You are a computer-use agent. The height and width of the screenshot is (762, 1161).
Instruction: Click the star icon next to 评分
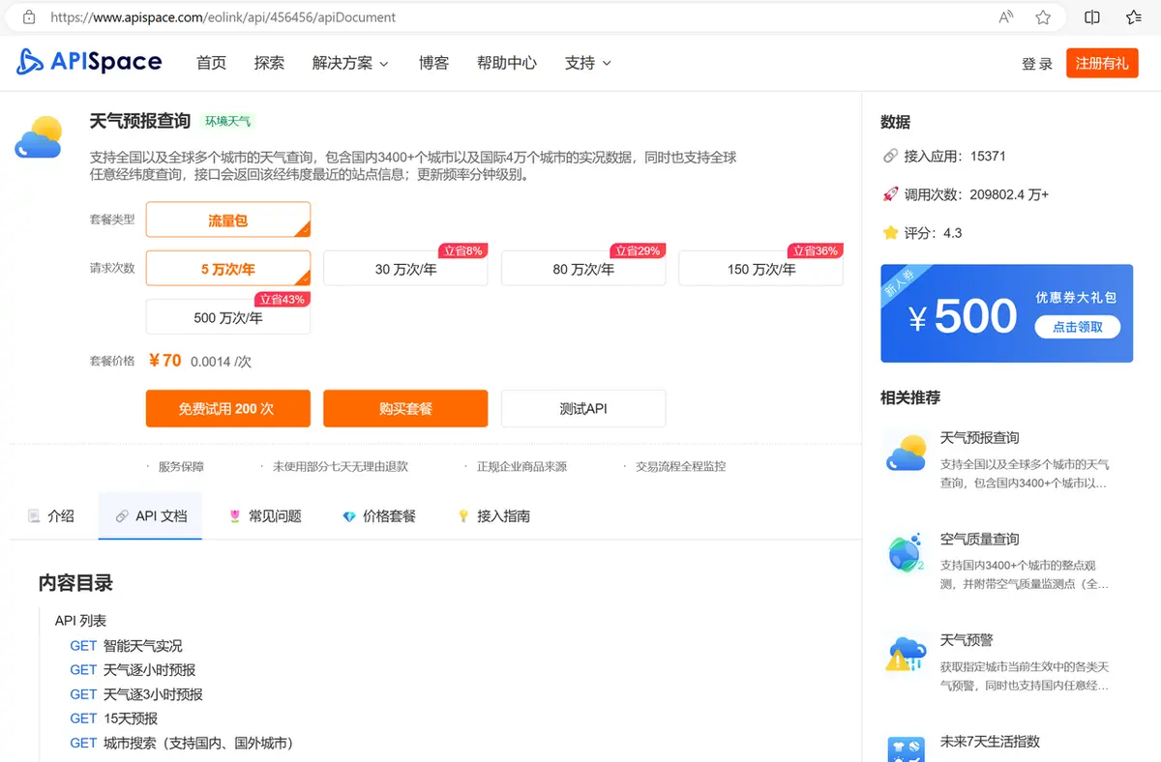tap(890, 233)
